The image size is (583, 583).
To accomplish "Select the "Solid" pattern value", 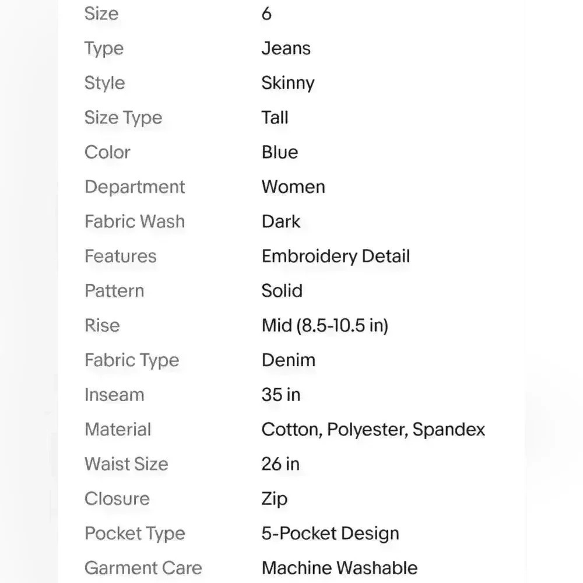I will [282, 291].
